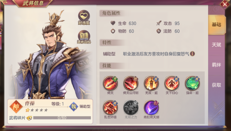Click the info icon beside 辅助型 trait
Image resolution: width=231 pixels, height=131 pixels.
pyautogui.click(x=192, y=54)
